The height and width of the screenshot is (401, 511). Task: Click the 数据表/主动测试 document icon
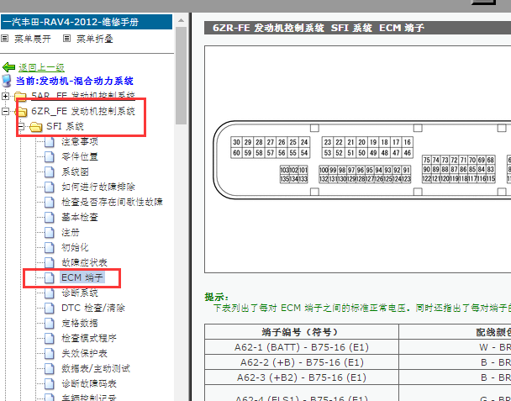[50, 369]
